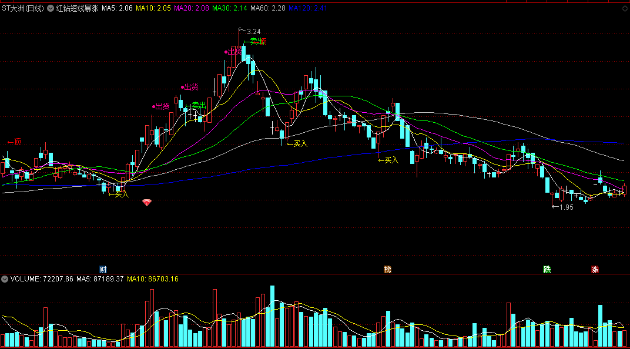Screen dimensions: 630x349
Task: Select the MA60: 2.28 label
Action: [267, 8]
